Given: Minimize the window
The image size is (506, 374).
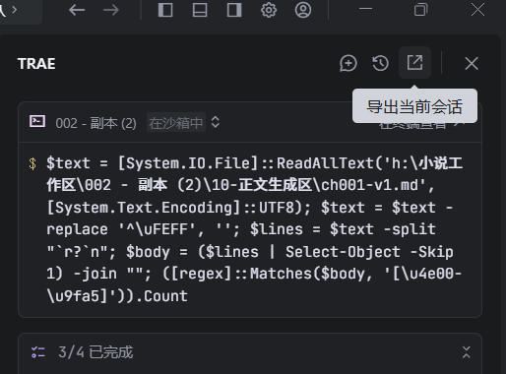Looking at the screenshot, I should tap(365, 9).
